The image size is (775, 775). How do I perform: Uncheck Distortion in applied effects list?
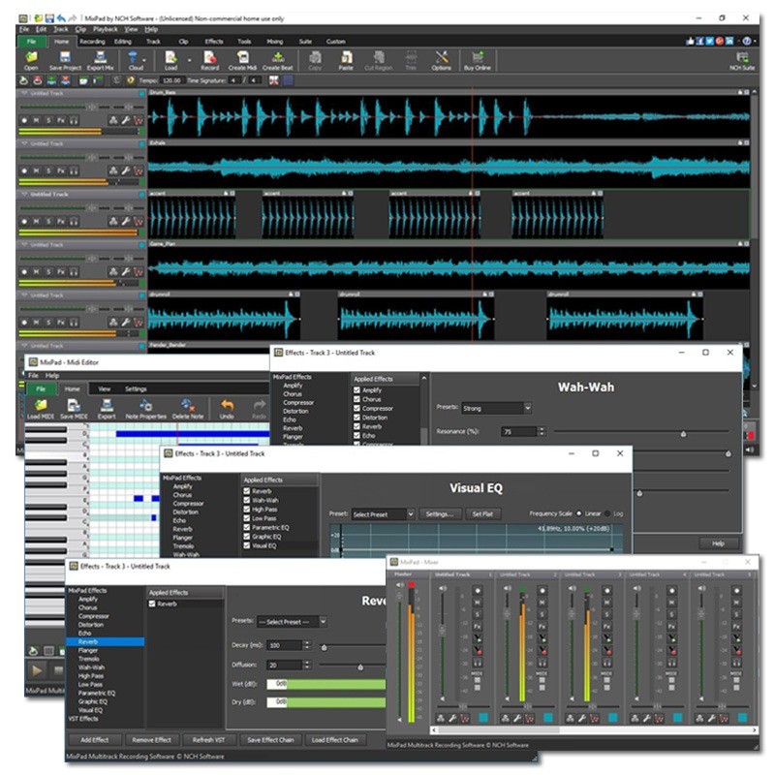click(356, 418)
